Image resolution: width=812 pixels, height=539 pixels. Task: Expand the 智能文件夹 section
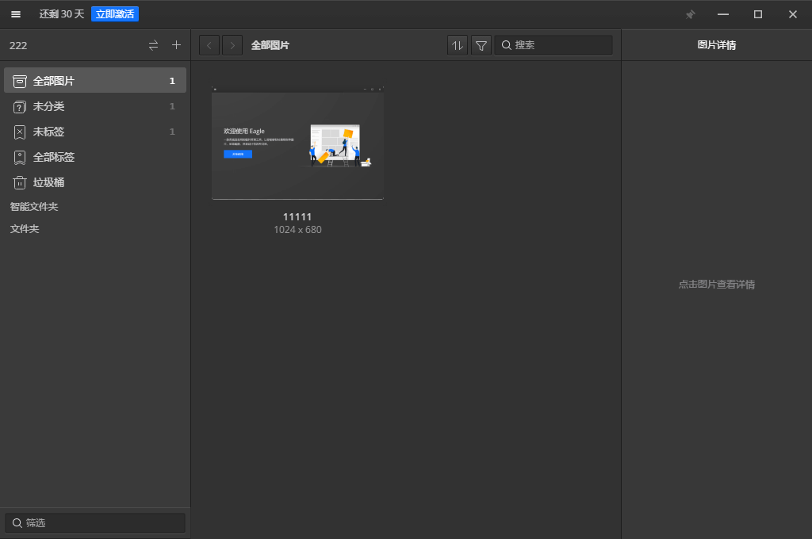34,206
